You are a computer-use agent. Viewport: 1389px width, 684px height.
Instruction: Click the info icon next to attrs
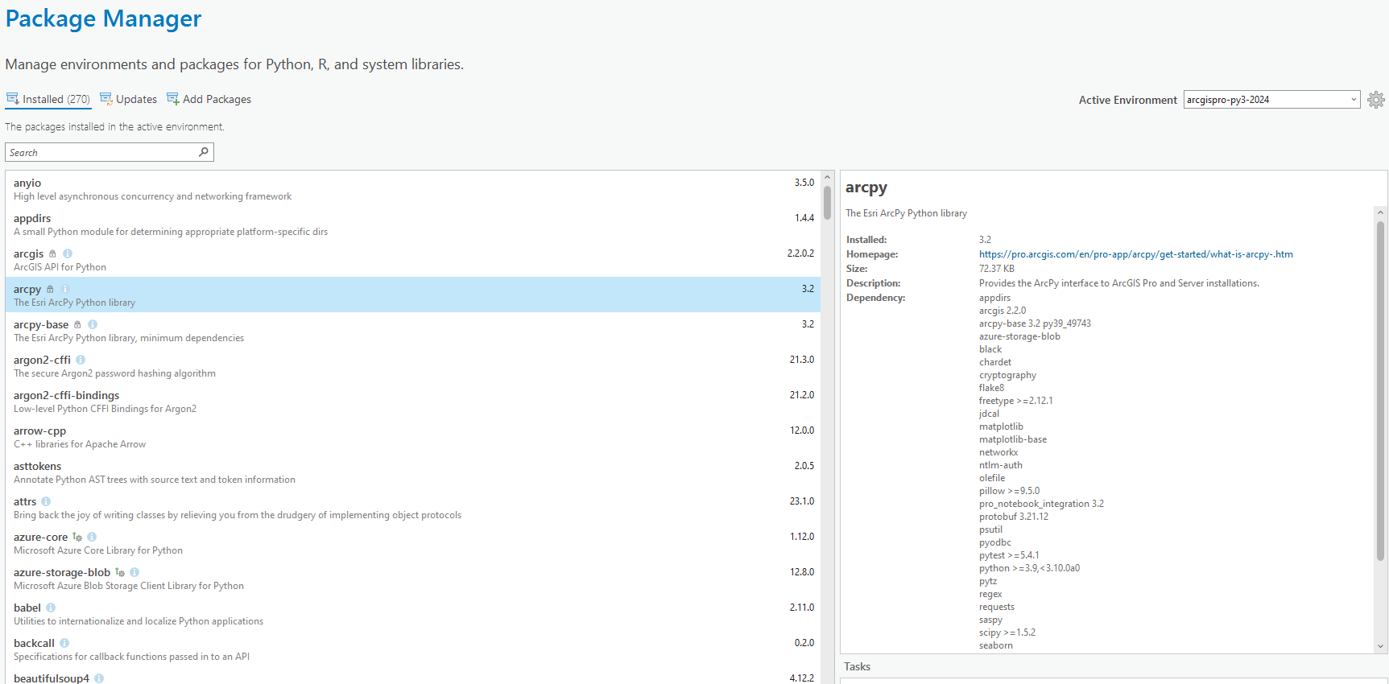click(x=46, y=501)
